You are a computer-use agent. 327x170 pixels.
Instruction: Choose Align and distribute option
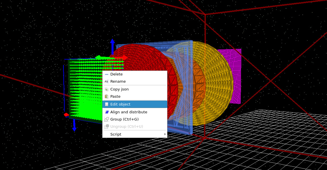(129, 112)
